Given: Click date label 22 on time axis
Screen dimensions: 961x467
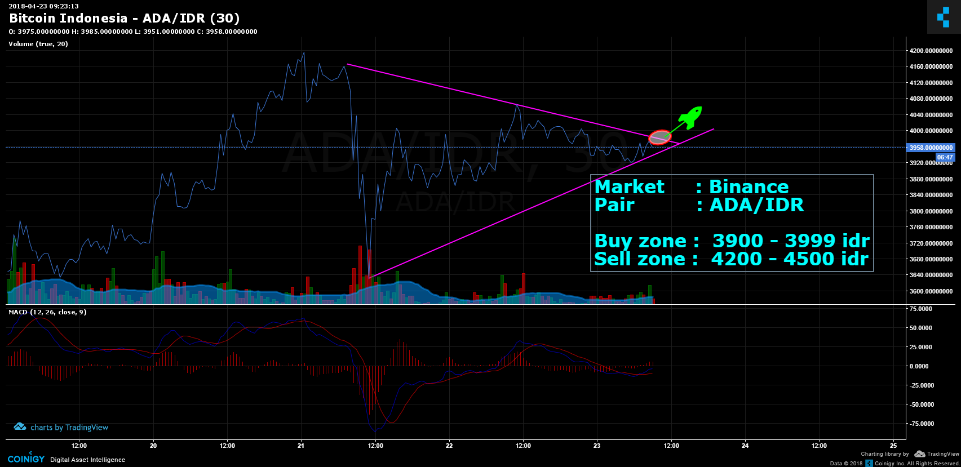Looking at the screenshot, I should click(449, 446).
